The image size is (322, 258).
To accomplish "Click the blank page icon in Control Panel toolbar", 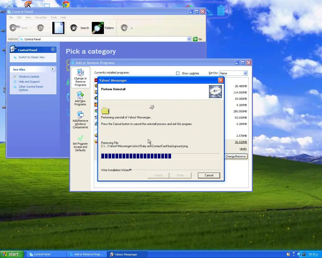I will pyautogui.click(x=58, y=28).
